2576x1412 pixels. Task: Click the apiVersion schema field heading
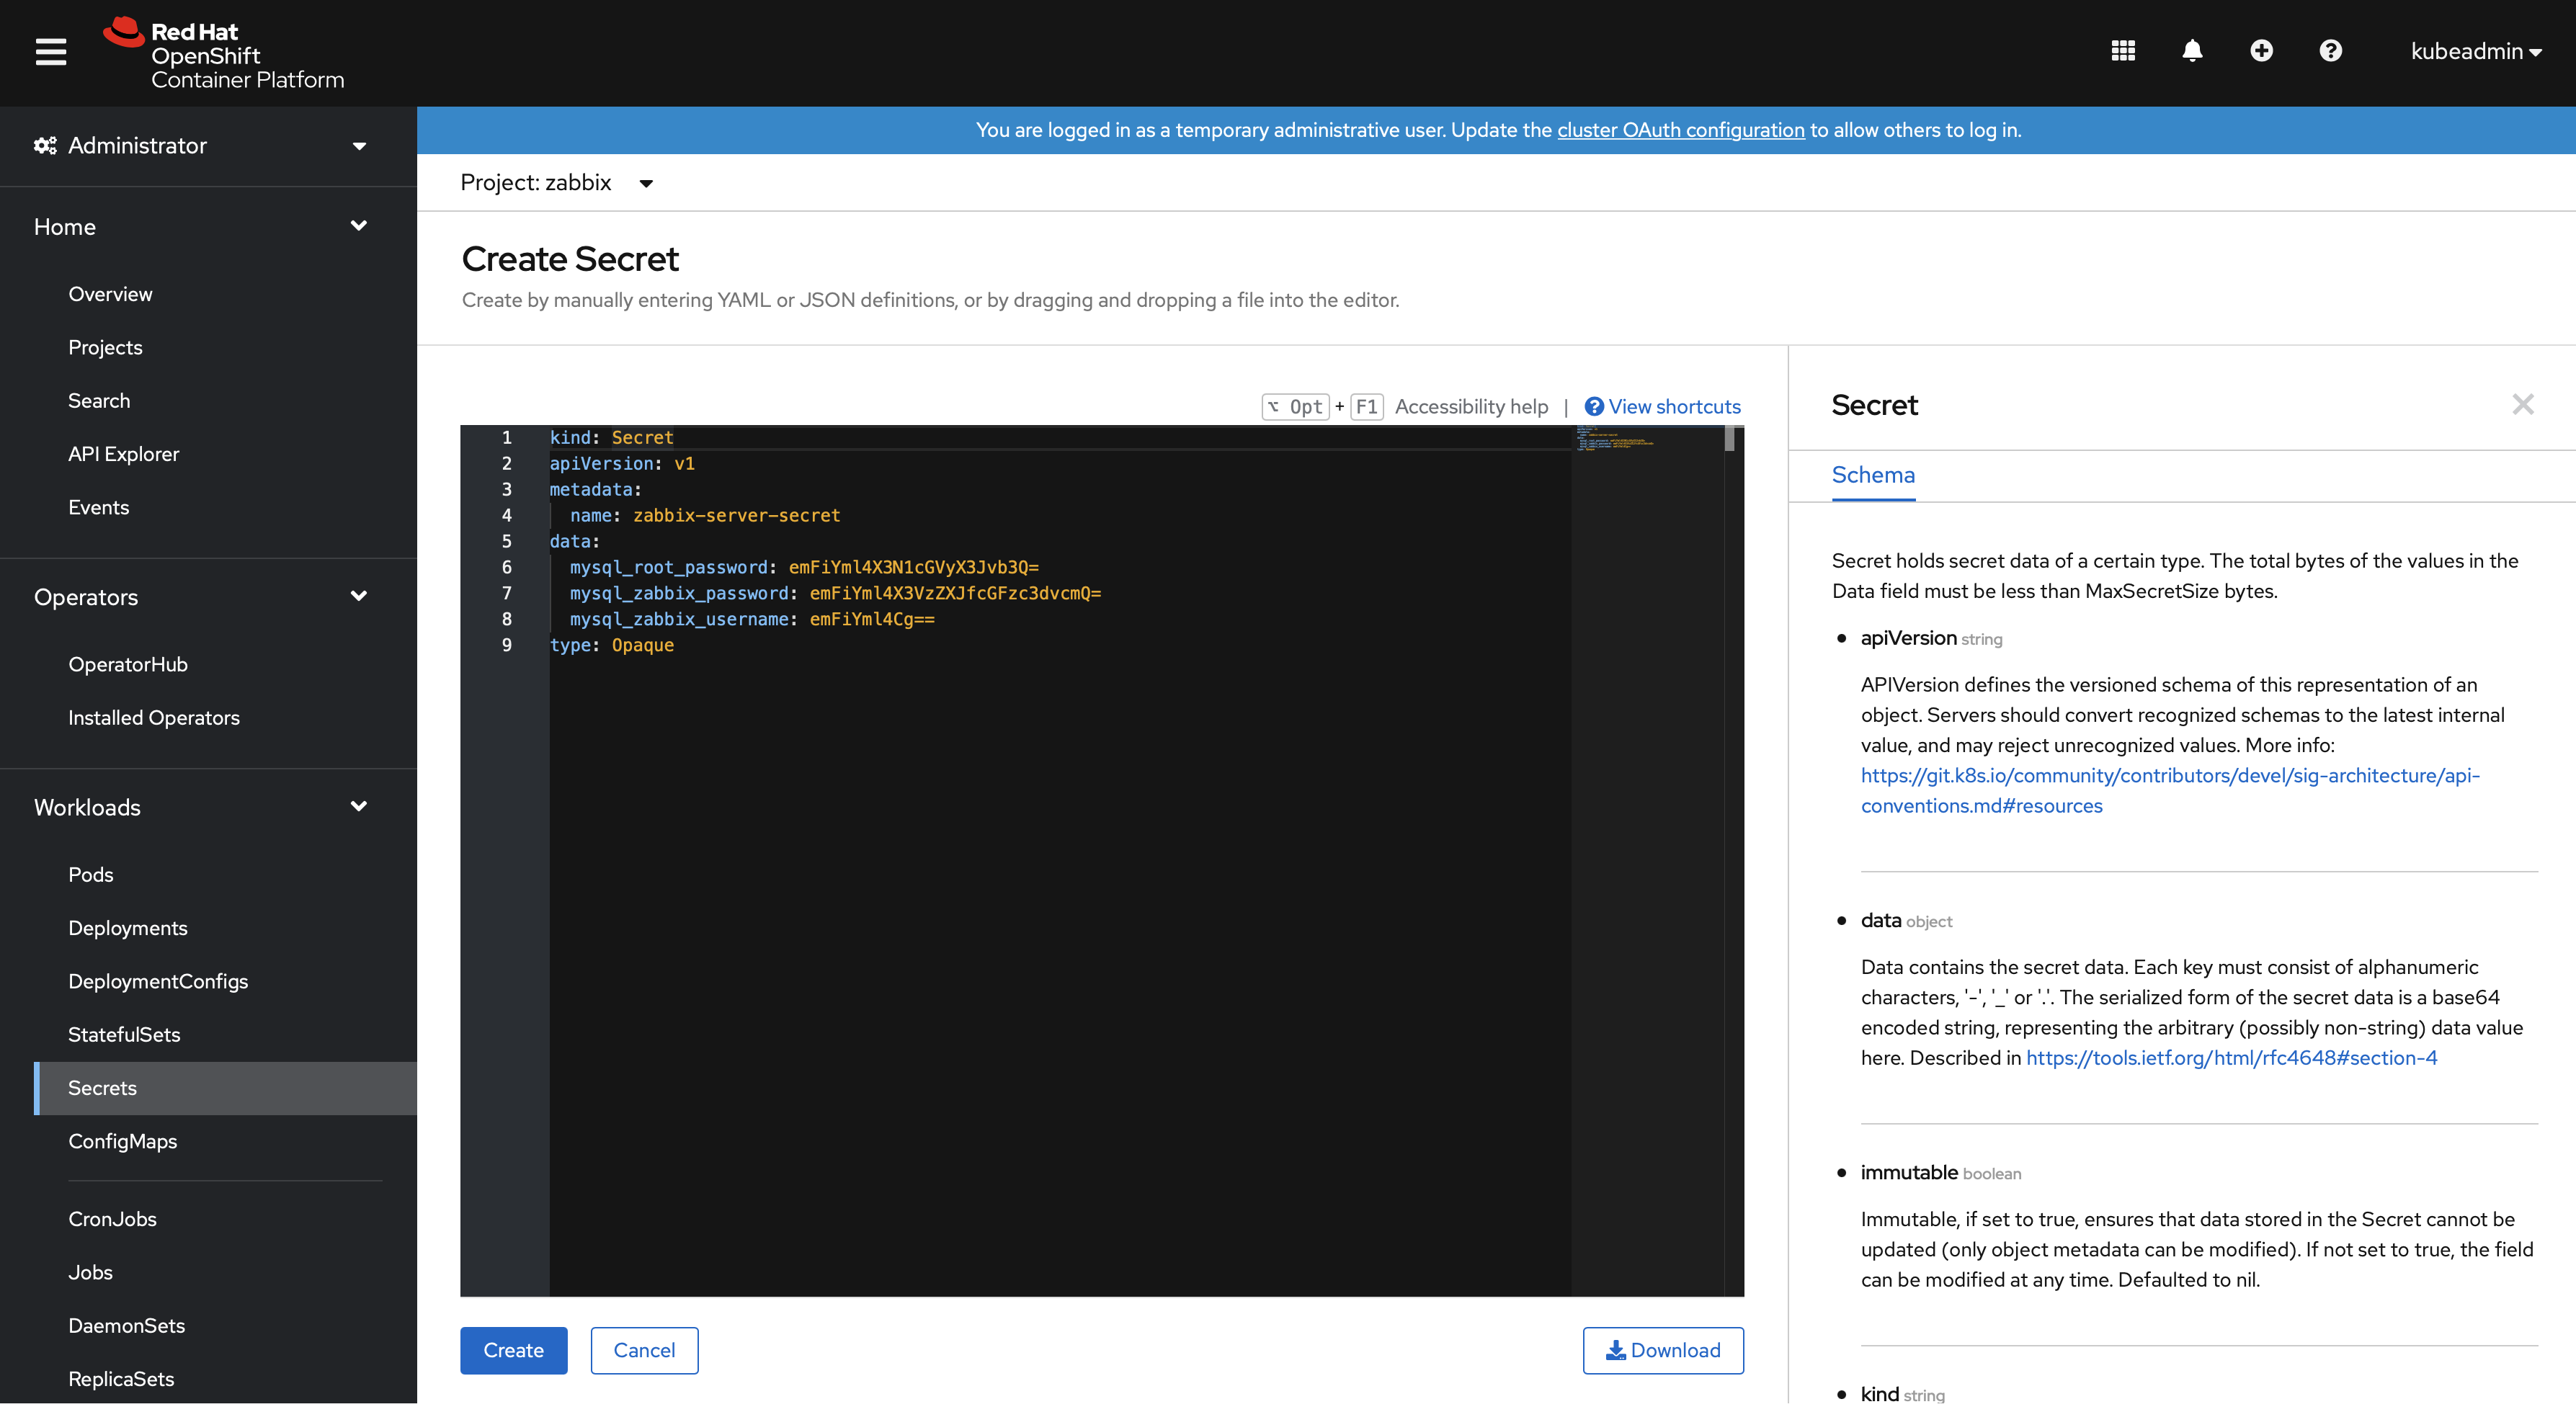pos(1930,639)
